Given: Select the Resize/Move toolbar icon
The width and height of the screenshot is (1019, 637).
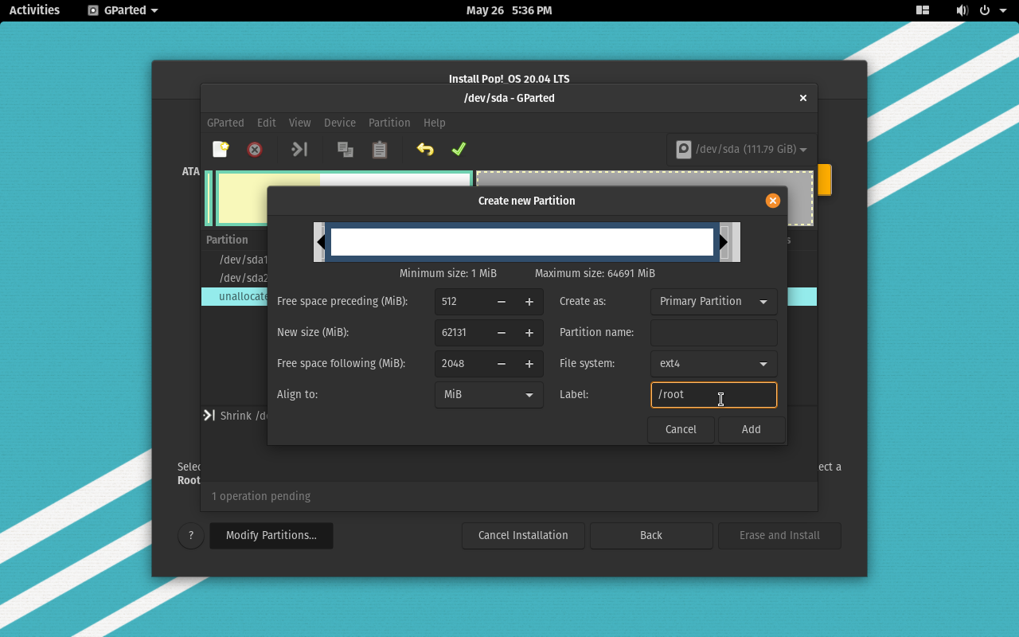Looking at the screenshot, I should point(299,149).
